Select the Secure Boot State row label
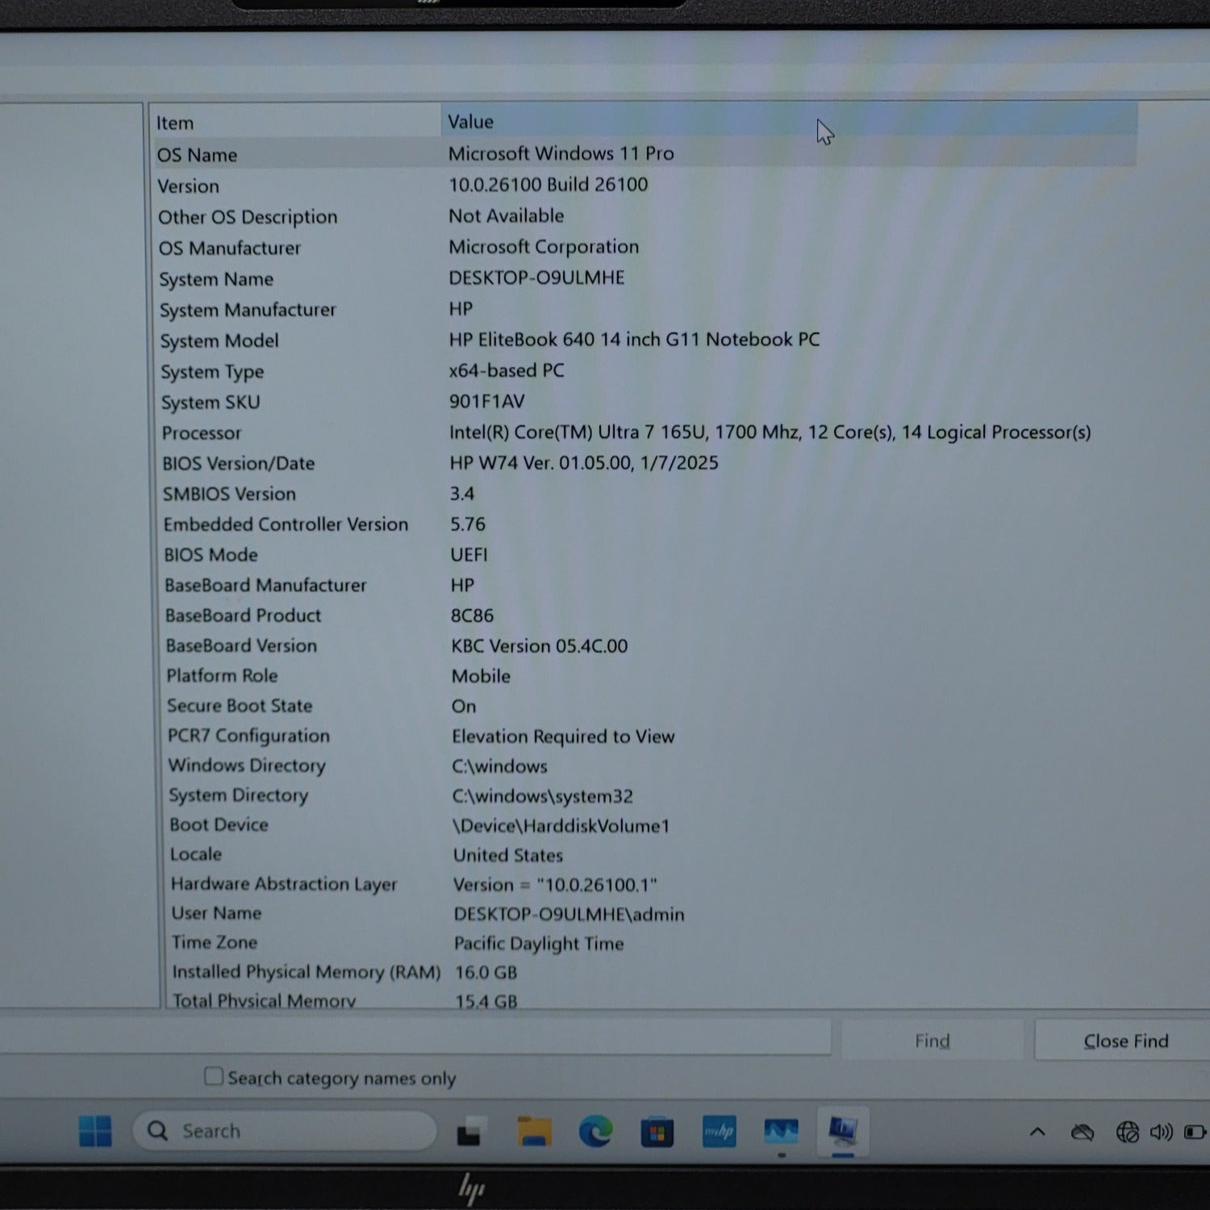The height and width of the screenshot is (1210, 1210). pyautogui.click(x=240, y=706)
